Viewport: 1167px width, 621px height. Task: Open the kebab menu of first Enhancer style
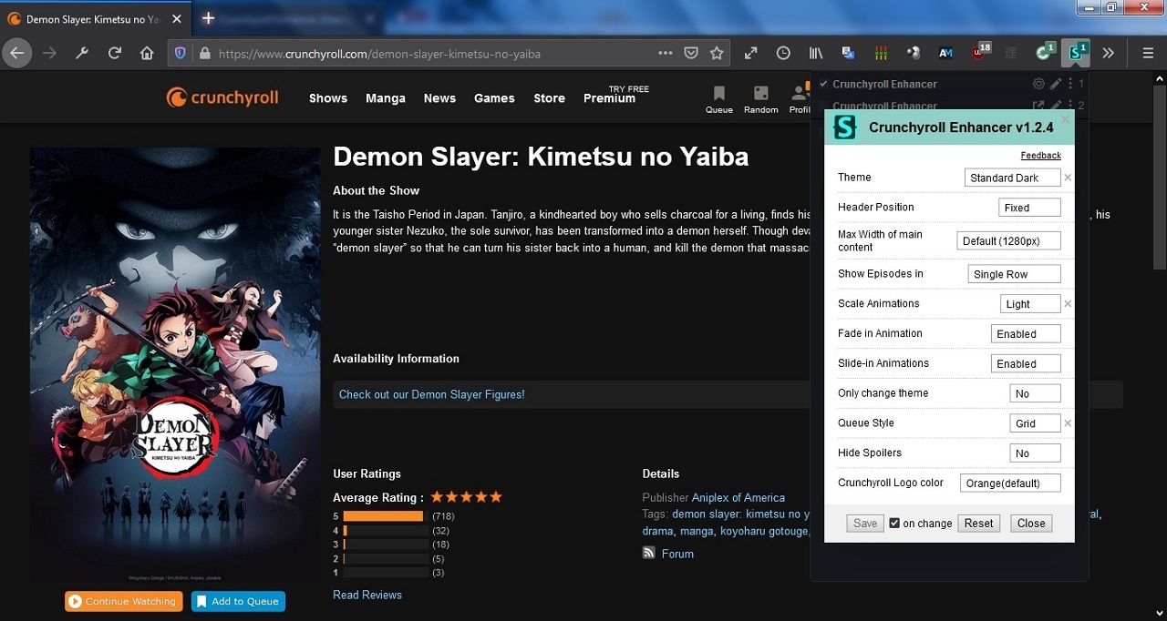[x=1070, y=84]
